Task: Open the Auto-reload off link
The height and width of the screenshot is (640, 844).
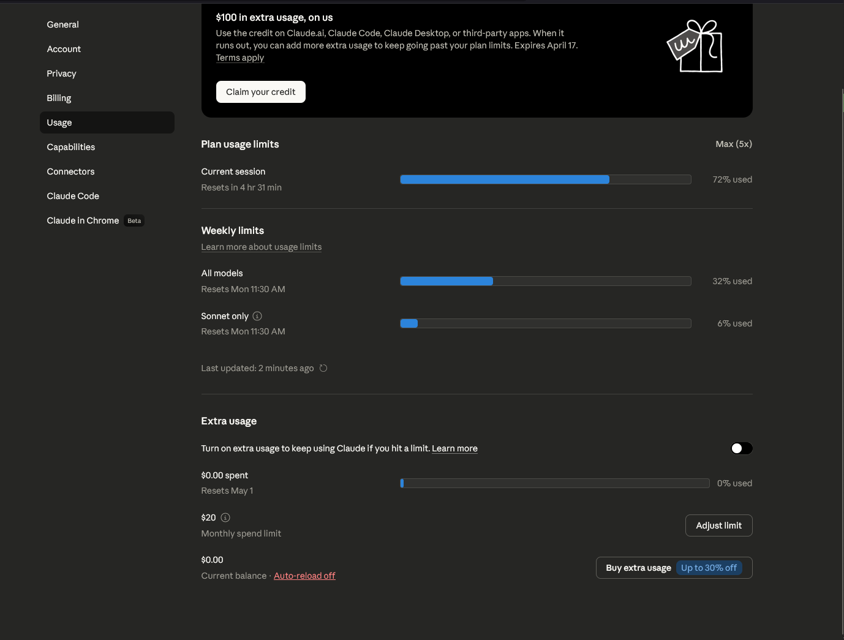Action: 304,576
